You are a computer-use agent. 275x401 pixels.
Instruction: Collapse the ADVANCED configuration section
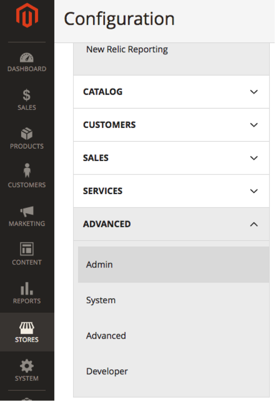pyautogui.click(x=171, y=224)
